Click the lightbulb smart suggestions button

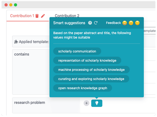tap(97, 103)
